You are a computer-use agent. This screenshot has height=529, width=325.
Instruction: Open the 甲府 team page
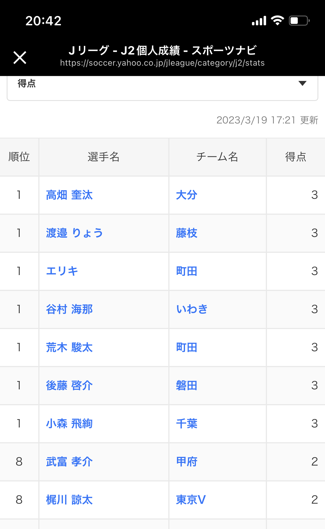coord(186,462)
